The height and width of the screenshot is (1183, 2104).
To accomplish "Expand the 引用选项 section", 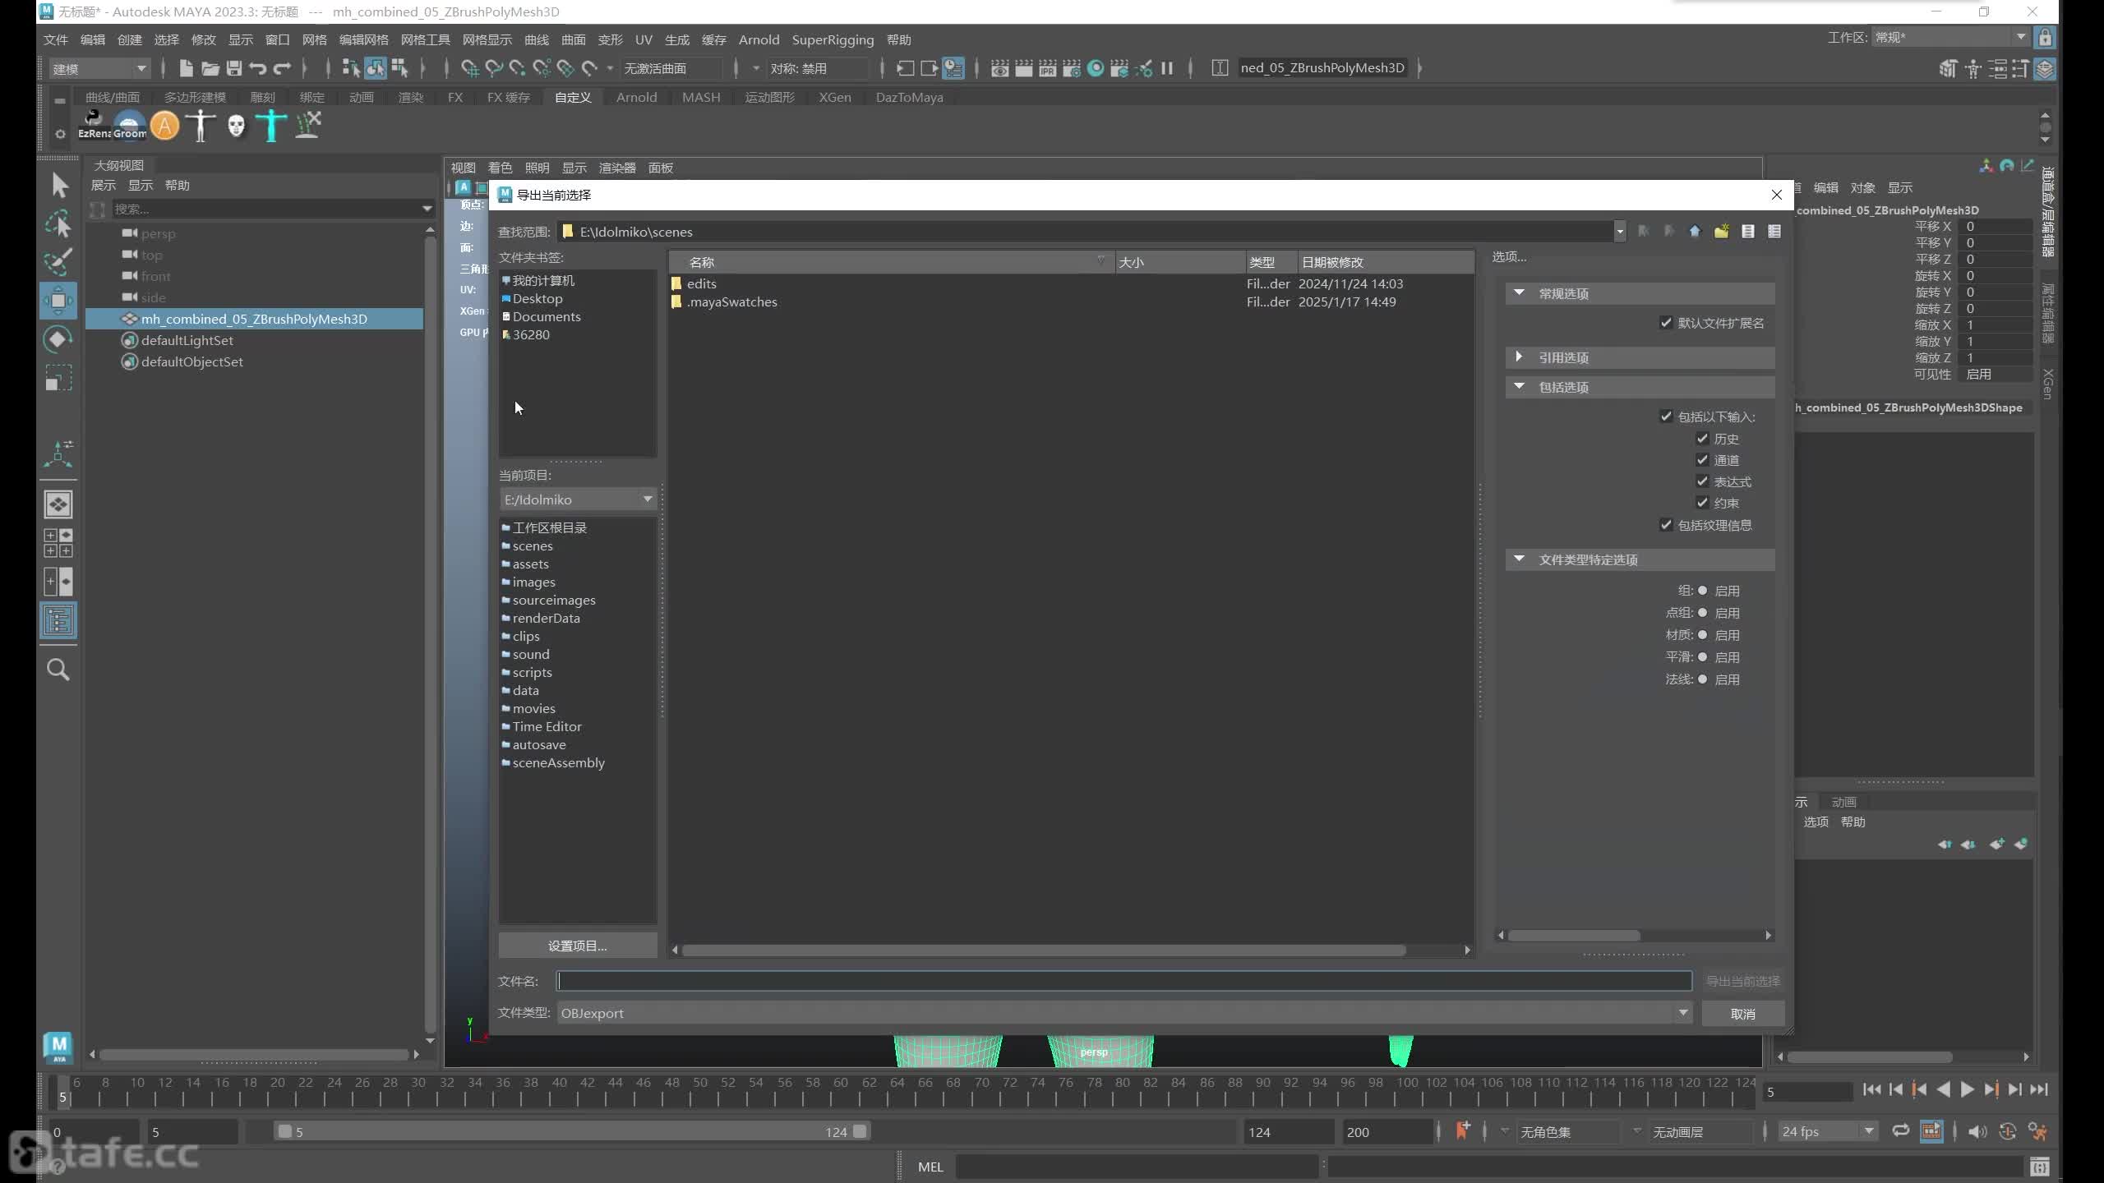I will [1640, 357].
